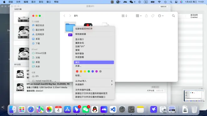Click the Wi-Fi icon in menu bar
This screenshot has height=116, width=207.
click(x=159, y=2)
